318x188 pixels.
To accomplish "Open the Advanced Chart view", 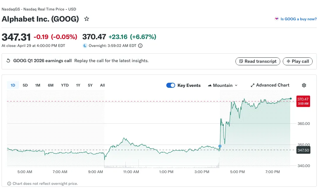I will point(270,85).
